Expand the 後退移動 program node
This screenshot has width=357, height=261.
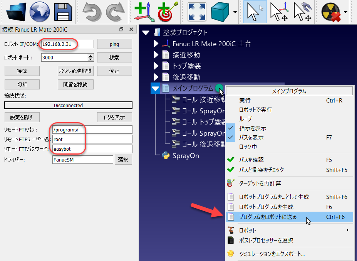coord(156,77)
